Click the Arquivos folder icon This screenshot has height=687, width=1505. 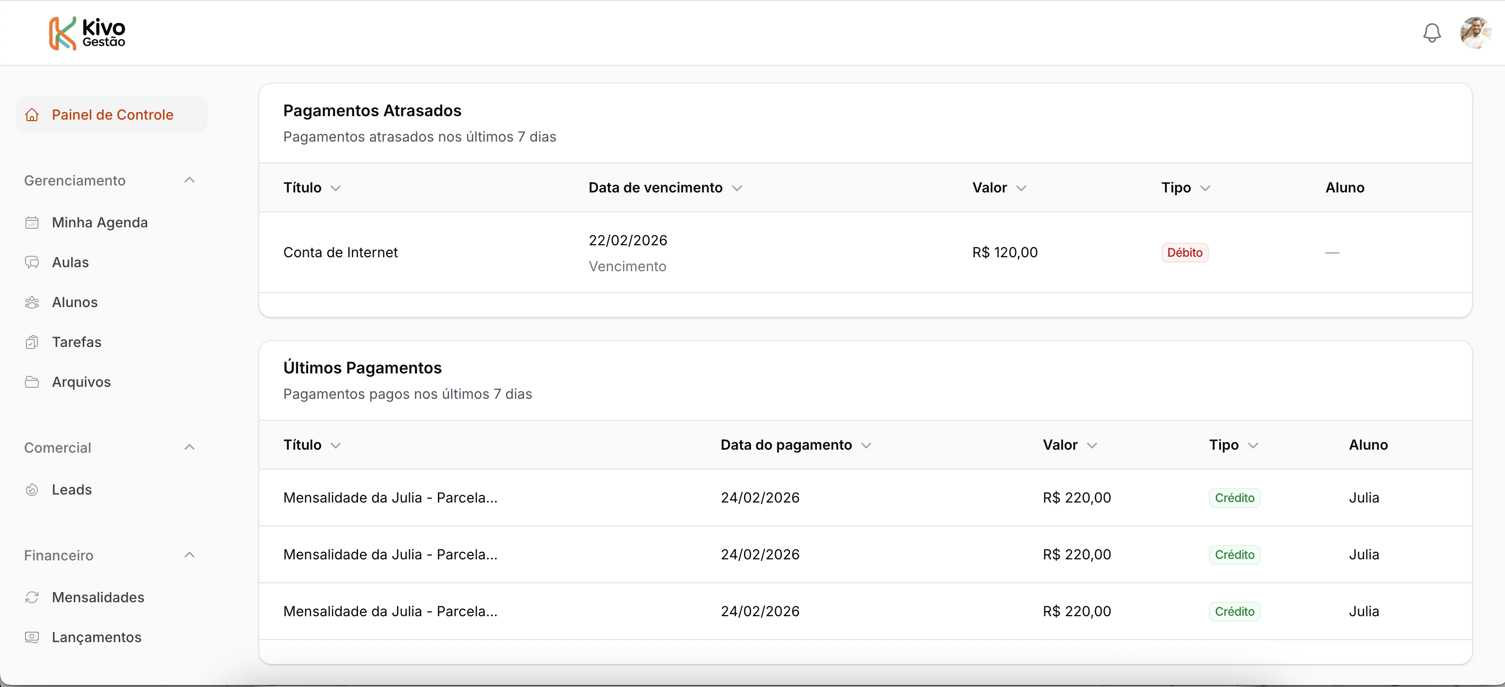pyautogui.click(x=32, y=382)
